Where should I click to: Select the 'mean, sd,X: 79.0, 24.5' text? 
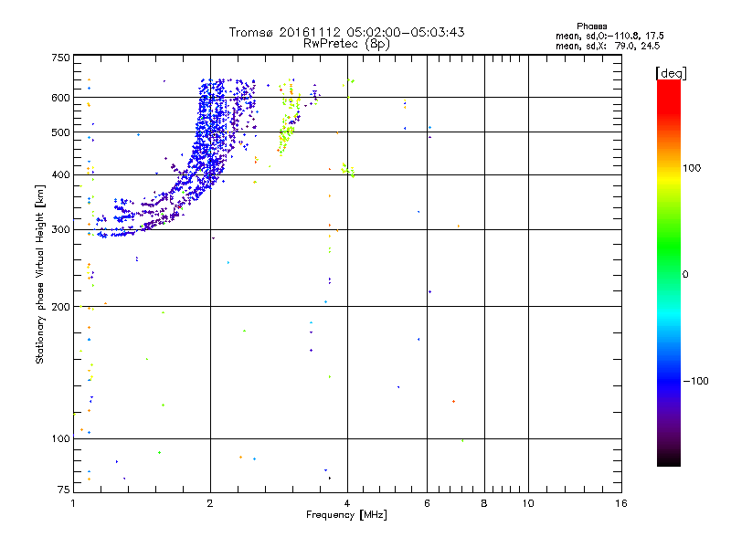608,46
